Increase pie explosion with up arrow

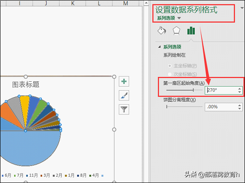(x=240, y=105)
